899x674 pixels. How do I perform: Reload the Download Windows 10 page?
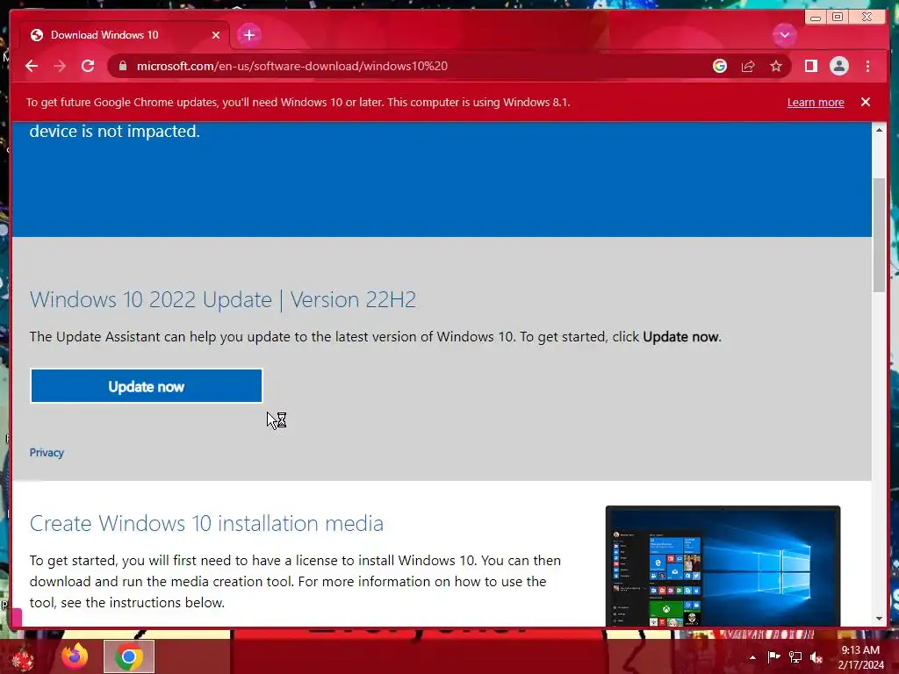pyautogui.click(x=88, y=66)
